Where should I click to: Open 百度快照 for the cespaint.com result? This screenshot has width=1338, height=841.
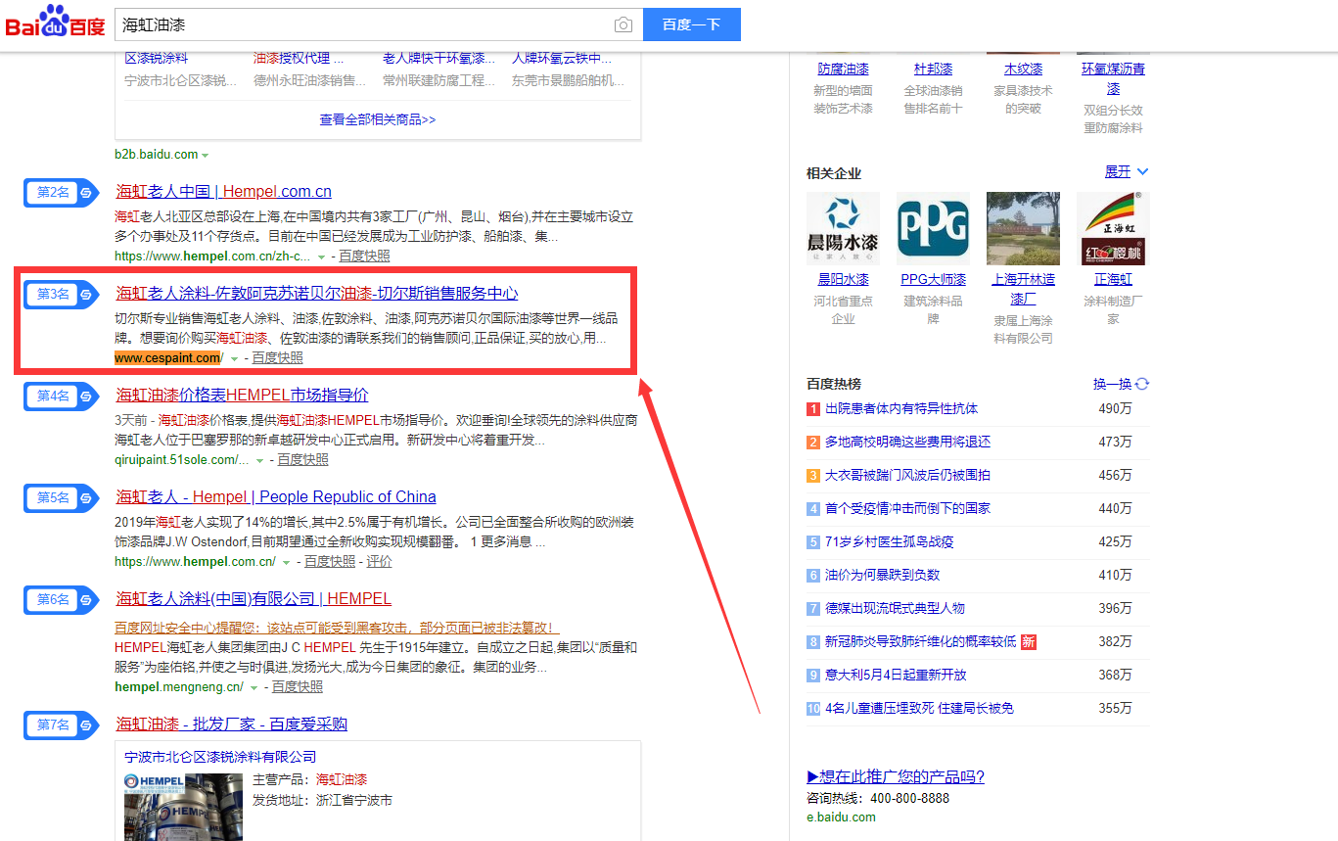coord(277,358)
